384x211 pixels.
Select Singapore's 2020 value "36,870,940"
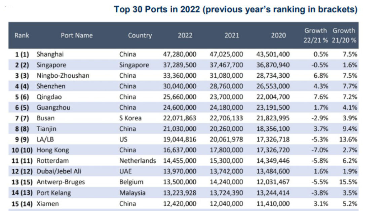click(x=273, y=65)
